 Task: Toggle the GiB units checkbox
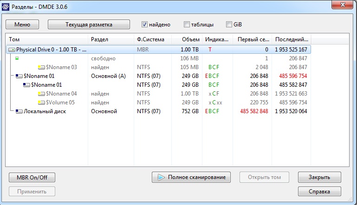coord(229,24)
